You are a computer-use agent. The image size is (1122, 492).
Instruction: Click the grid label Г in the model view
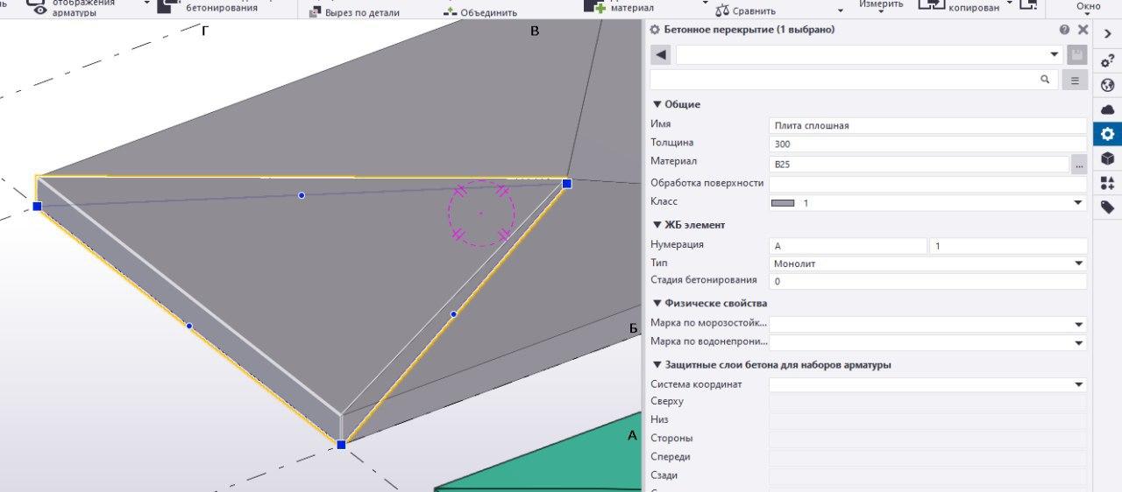pyautogui.click(x=205, y=31)
